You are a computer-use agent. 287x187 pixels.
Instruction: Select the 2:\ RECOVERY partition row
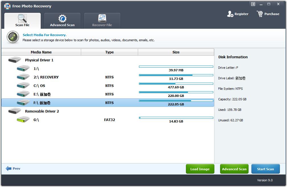click(108, 77)
